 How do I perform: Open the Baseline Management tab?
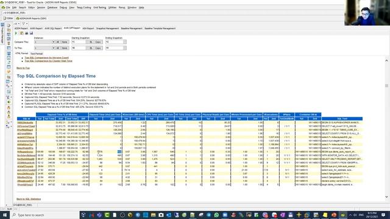click(x=132, y=29)
